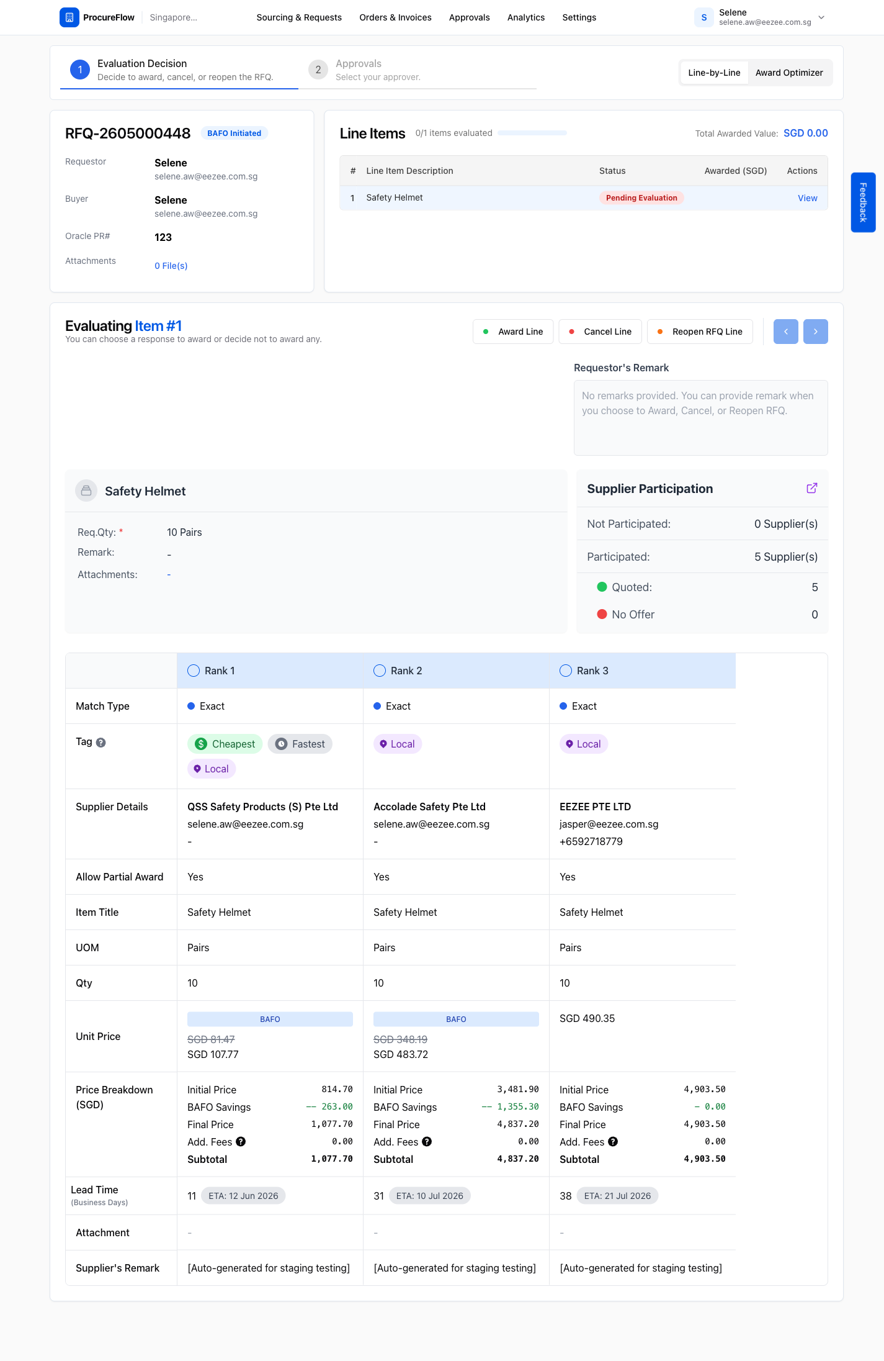884x1361 pixels.
Task: Click Add. Fees info icon under Rank 1
Action: click(241, 1141)
